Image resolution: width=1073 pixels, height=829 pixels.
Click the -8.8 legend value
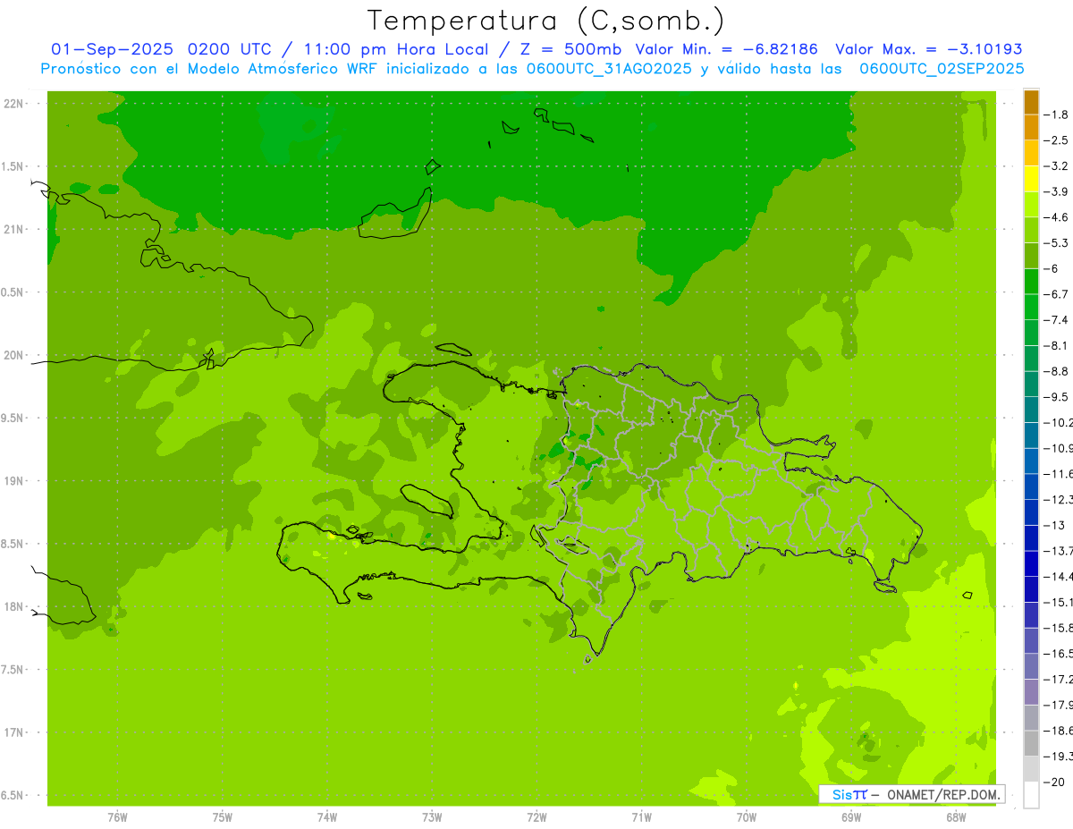[1058, 371]
